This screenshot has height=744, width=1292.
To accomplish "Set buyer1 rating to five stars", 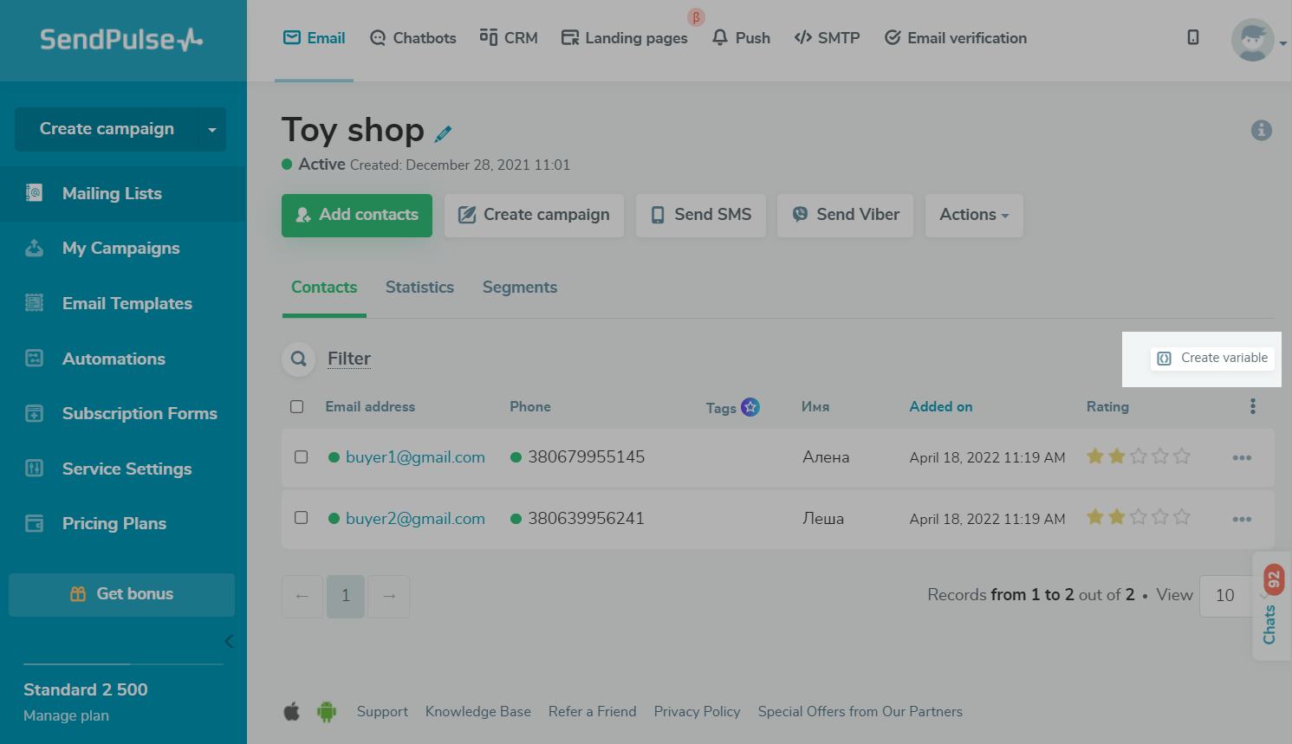I will [1182, 456].
